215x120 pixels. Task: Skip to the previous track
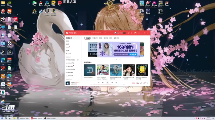tap(103, 82)
